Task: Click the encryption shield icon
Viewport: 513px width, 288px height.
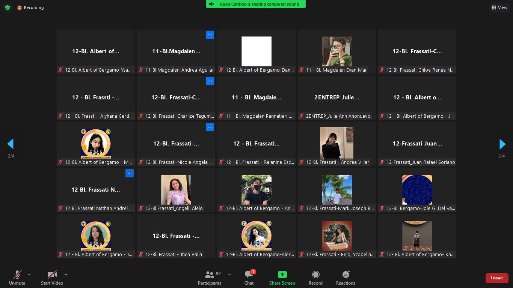Action: (8, 7)
